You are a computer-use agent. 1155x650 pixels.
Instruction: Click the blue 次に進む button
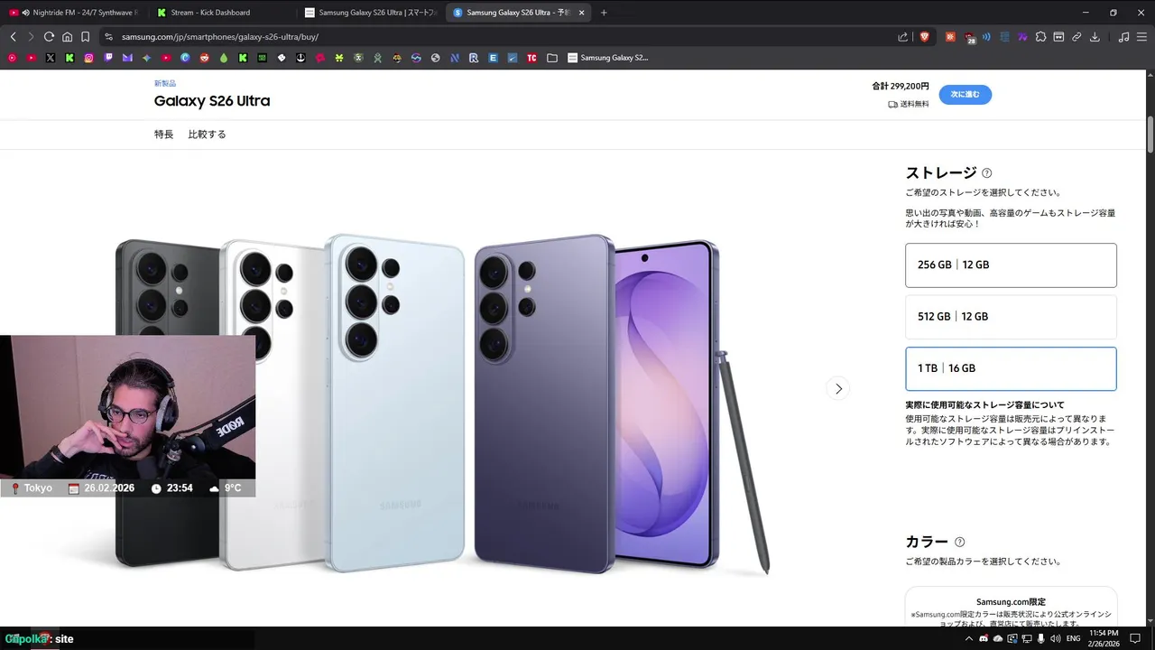point(965,95)
